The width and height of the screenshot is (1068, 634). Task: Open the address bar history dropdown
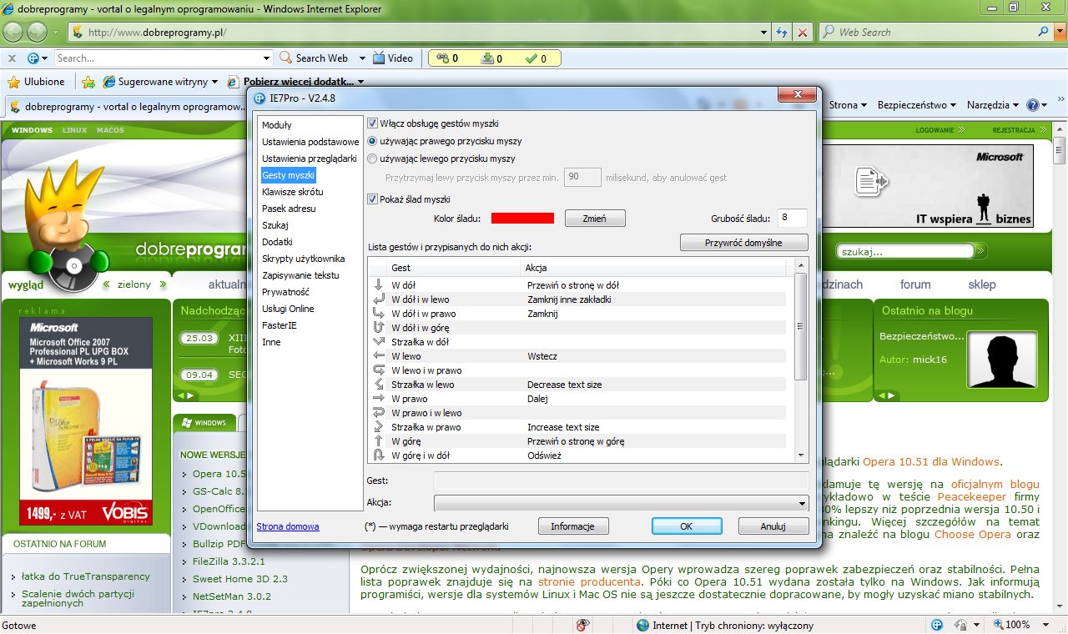pos(764,33)
